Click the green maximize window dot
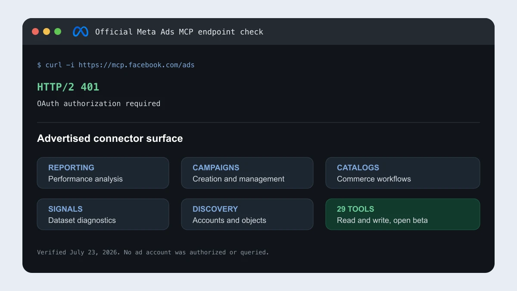 click(58, 31)
